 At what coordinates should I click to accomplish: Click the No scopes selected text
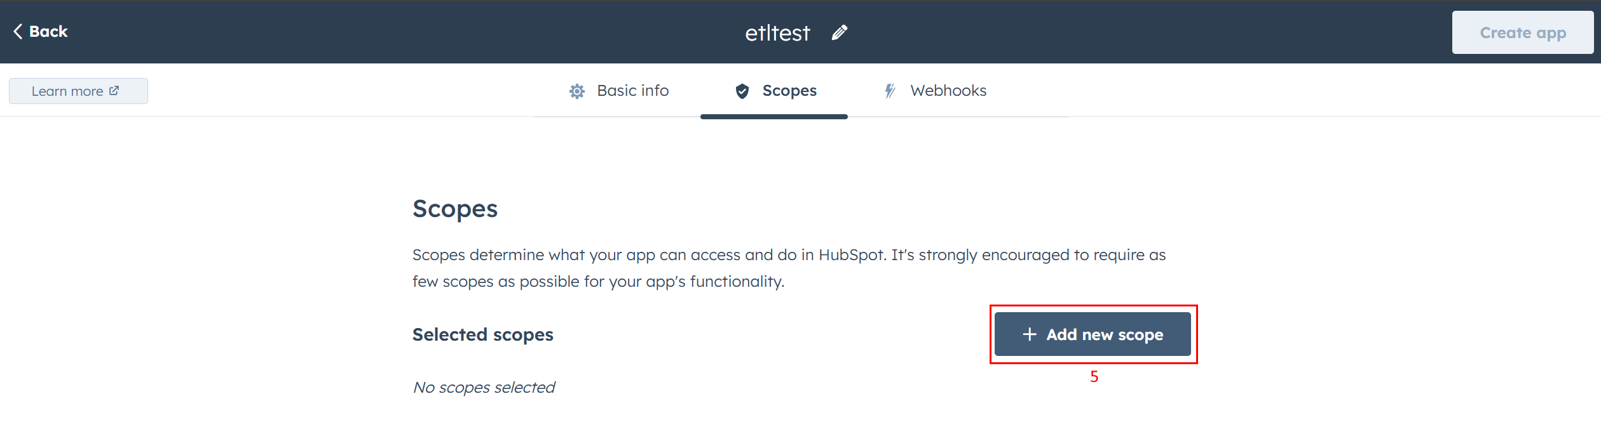click(484, 387)
